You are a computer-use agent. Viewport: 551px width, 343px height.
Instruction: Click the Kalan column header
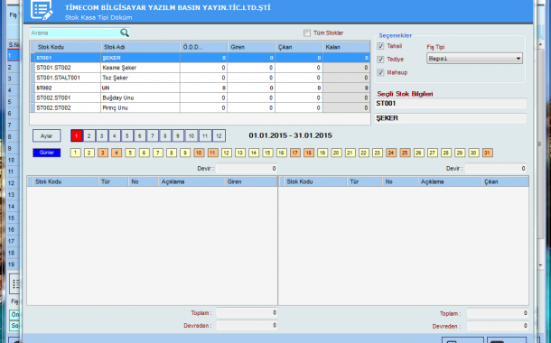[x=347, y=47]
